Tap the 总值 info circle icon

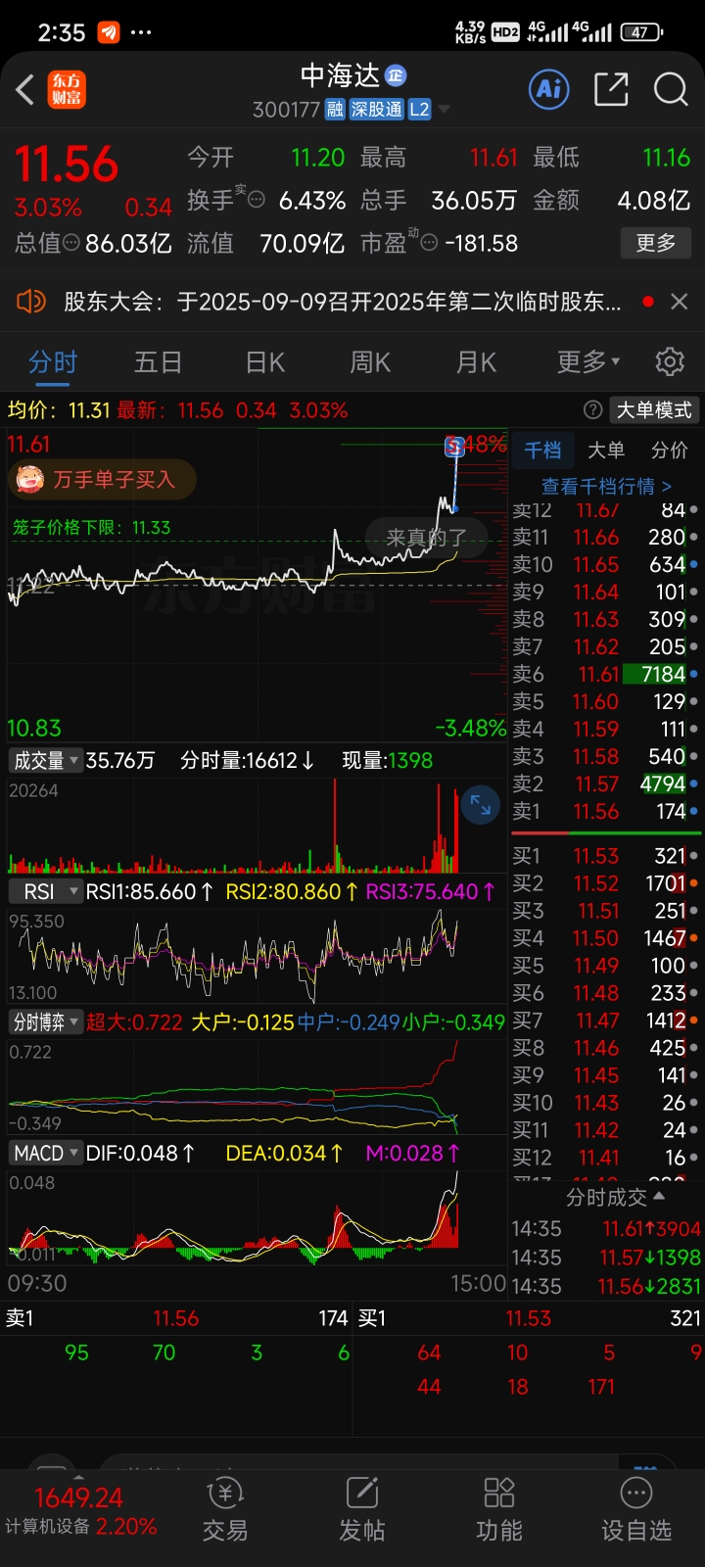click(71, 242)
